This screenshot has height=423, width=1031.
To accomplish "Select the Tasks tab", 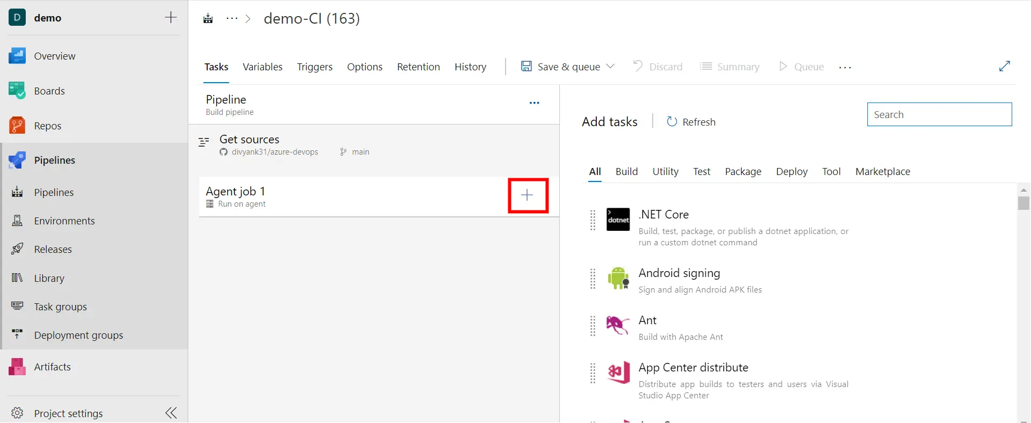I will [216, 67].
